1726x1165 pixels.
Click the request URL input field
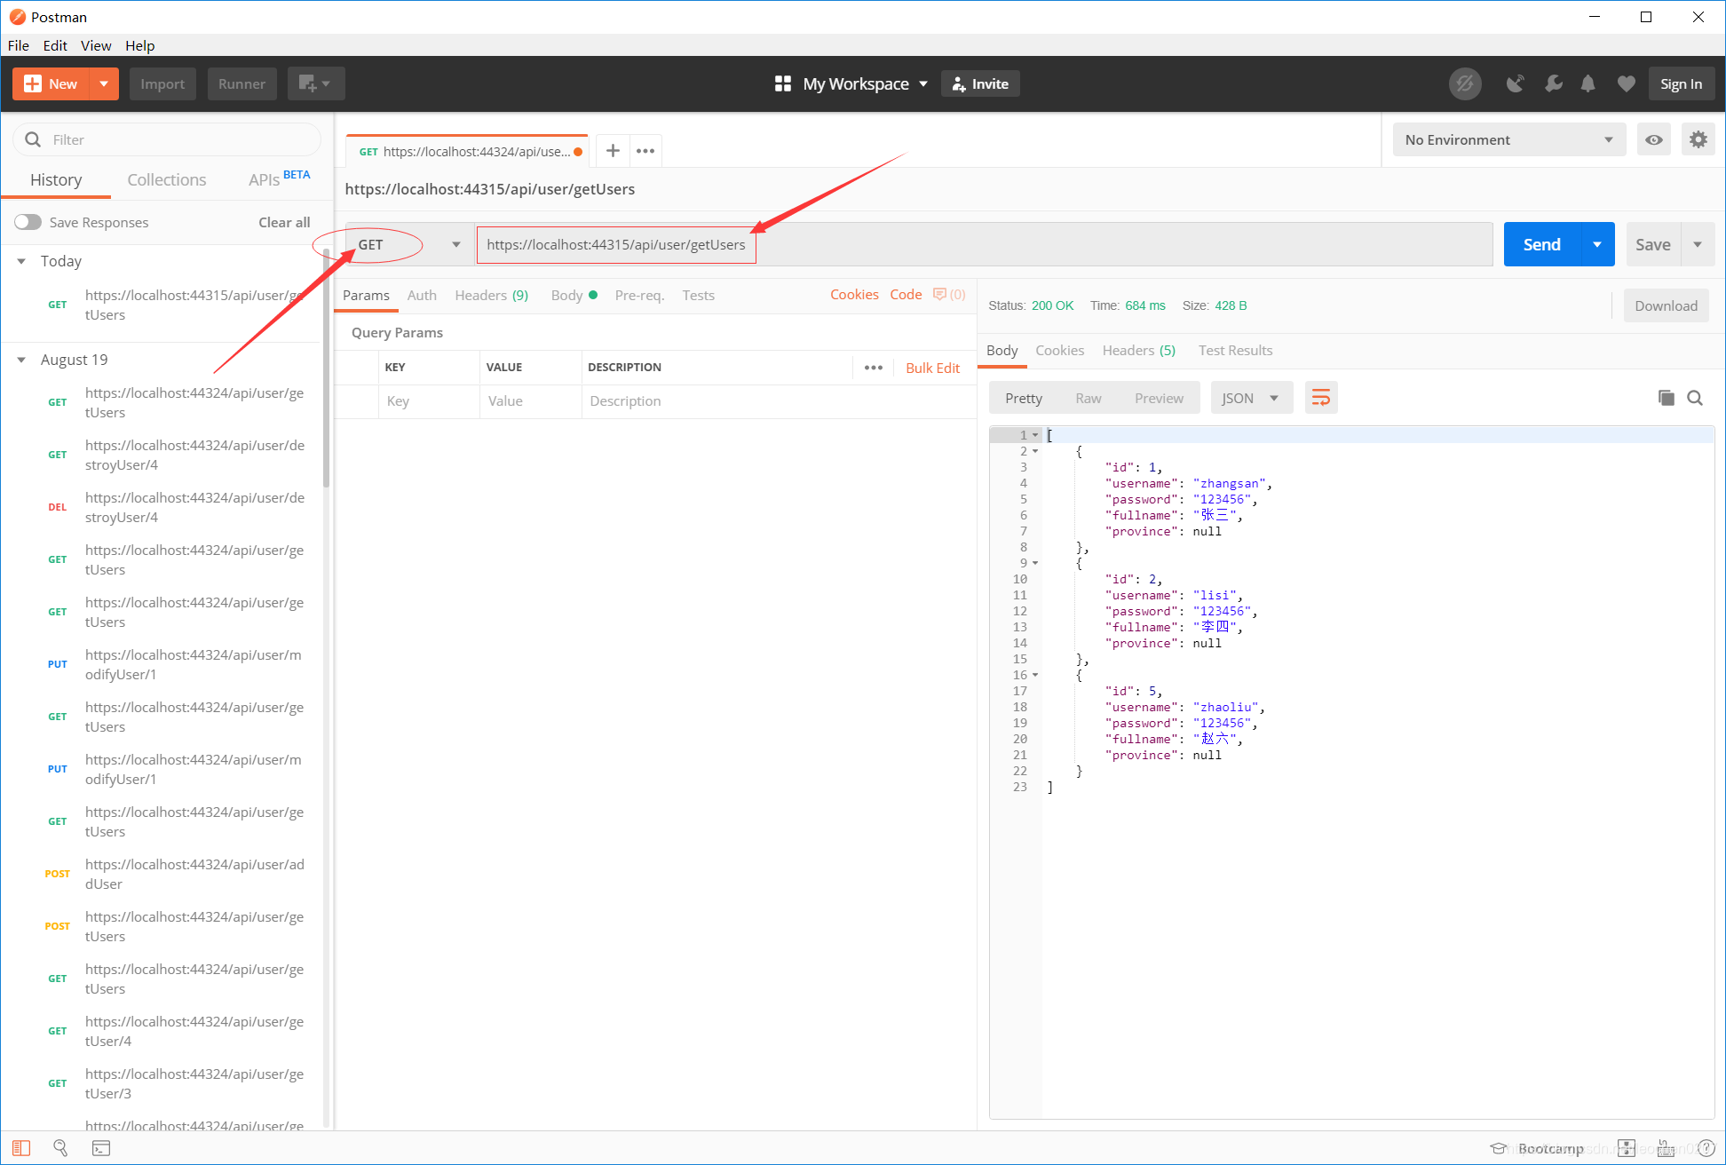pos(977,244)
